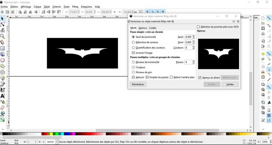Select the arrow Selector tool
Viewport: 272px width, 145px height.
(2, 18)
